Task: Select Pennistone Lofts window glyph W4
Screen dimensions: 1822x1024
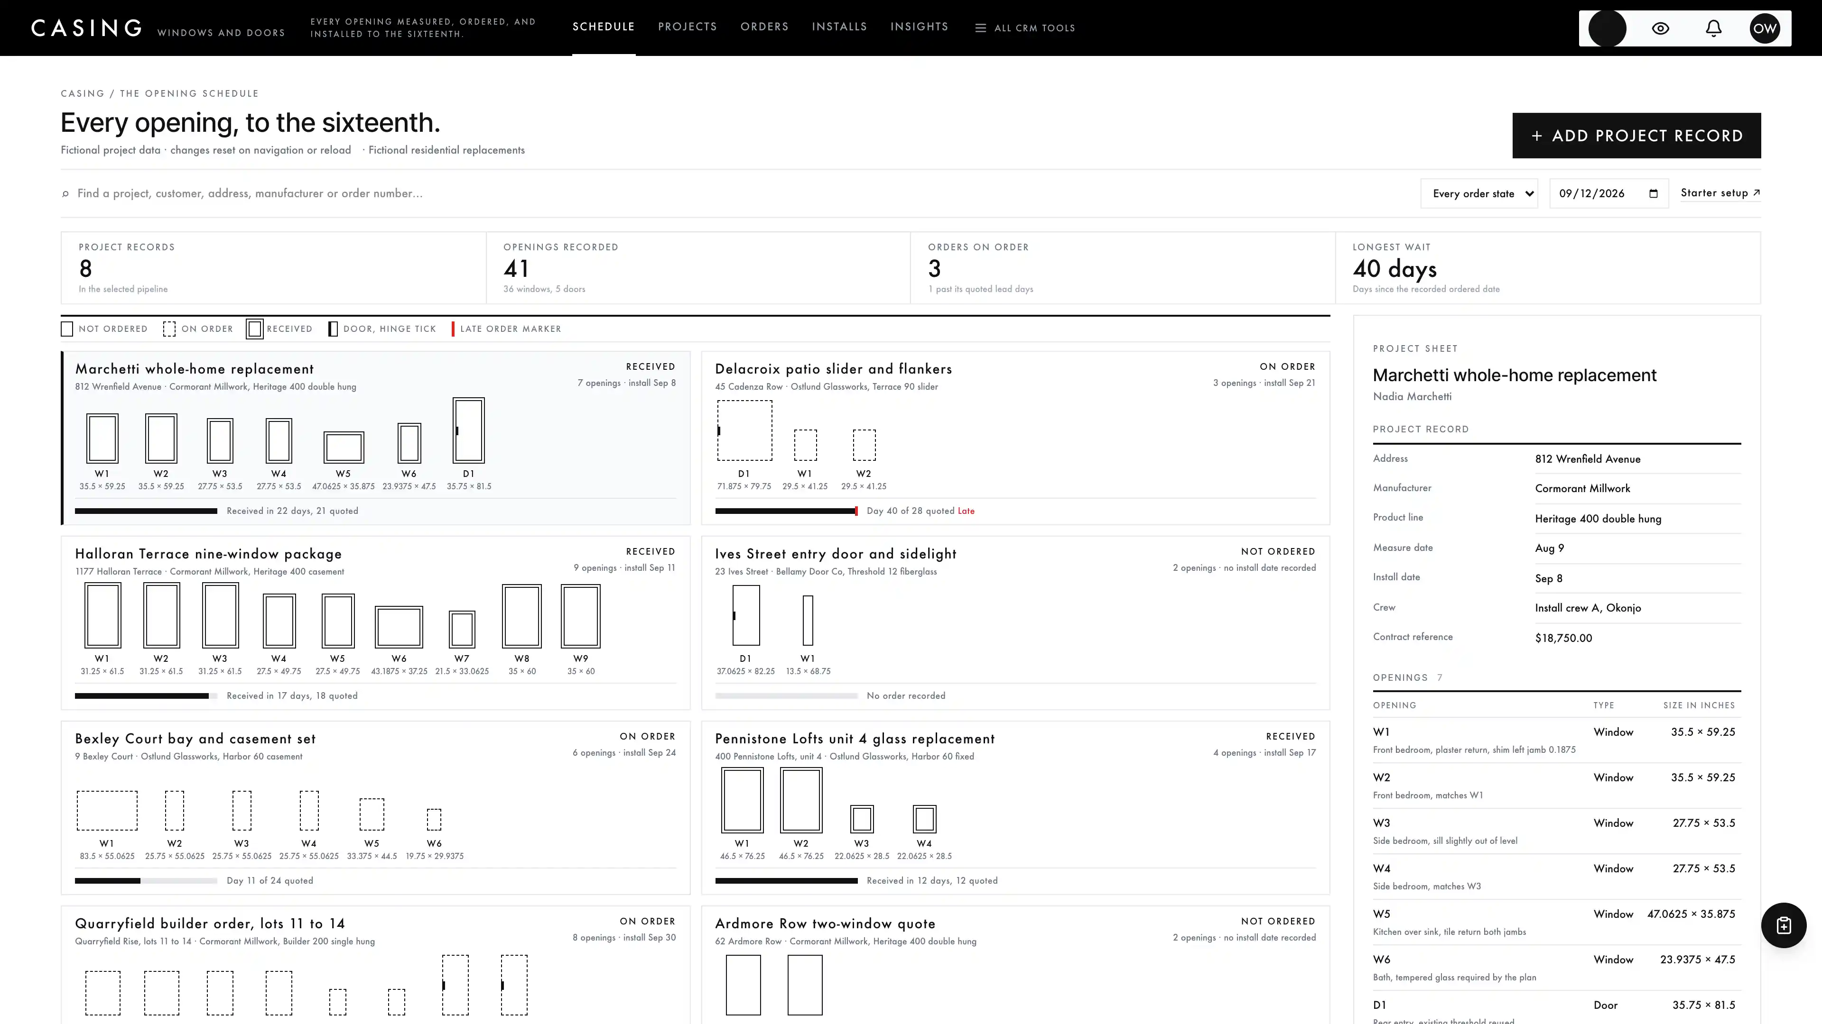Action: pyautogui.click(x=924, y=819)
